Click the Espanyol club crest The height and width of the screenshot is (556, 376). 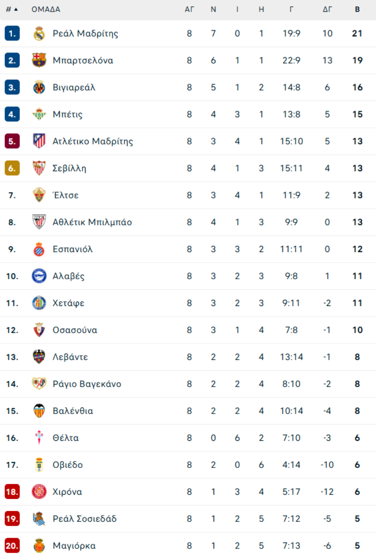click(x=39, y=249)
